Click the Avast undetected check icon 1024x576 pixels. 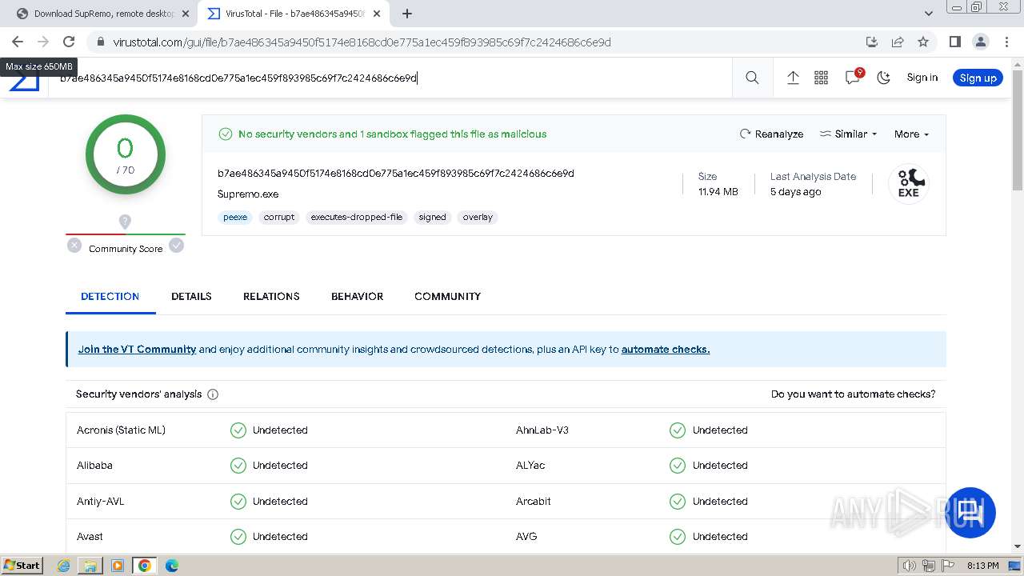238,537
